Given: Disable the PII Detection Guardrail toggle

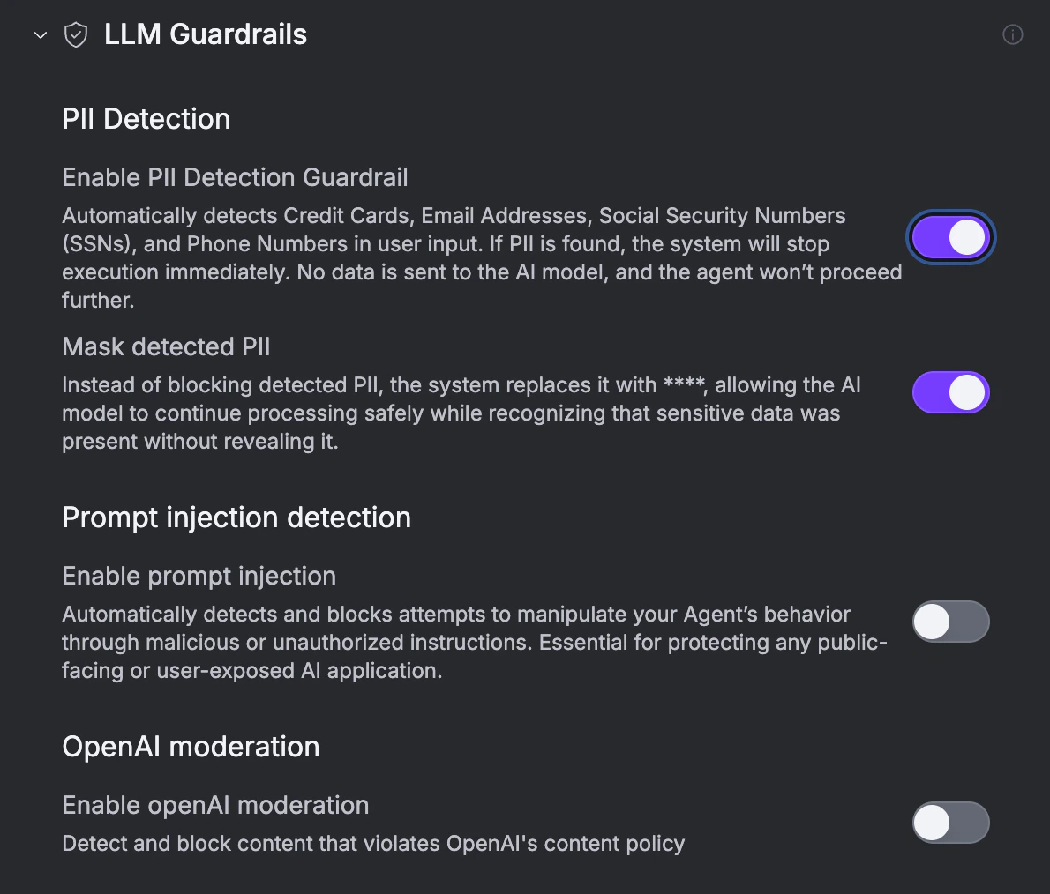Looking at the screenshot, I should coord(951,237).
